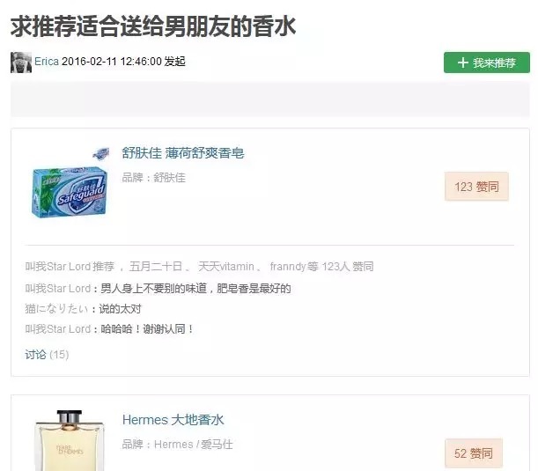
Task: Show all 123人 who upvoted
Action: click(x=347, y=267)
